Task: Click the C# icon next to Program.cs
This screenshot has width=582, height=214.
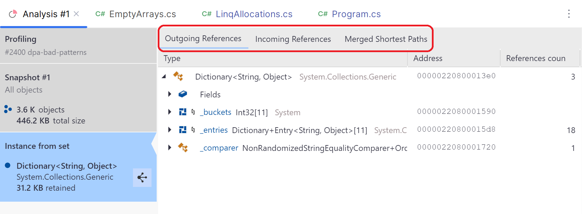Action: (322, 14)
